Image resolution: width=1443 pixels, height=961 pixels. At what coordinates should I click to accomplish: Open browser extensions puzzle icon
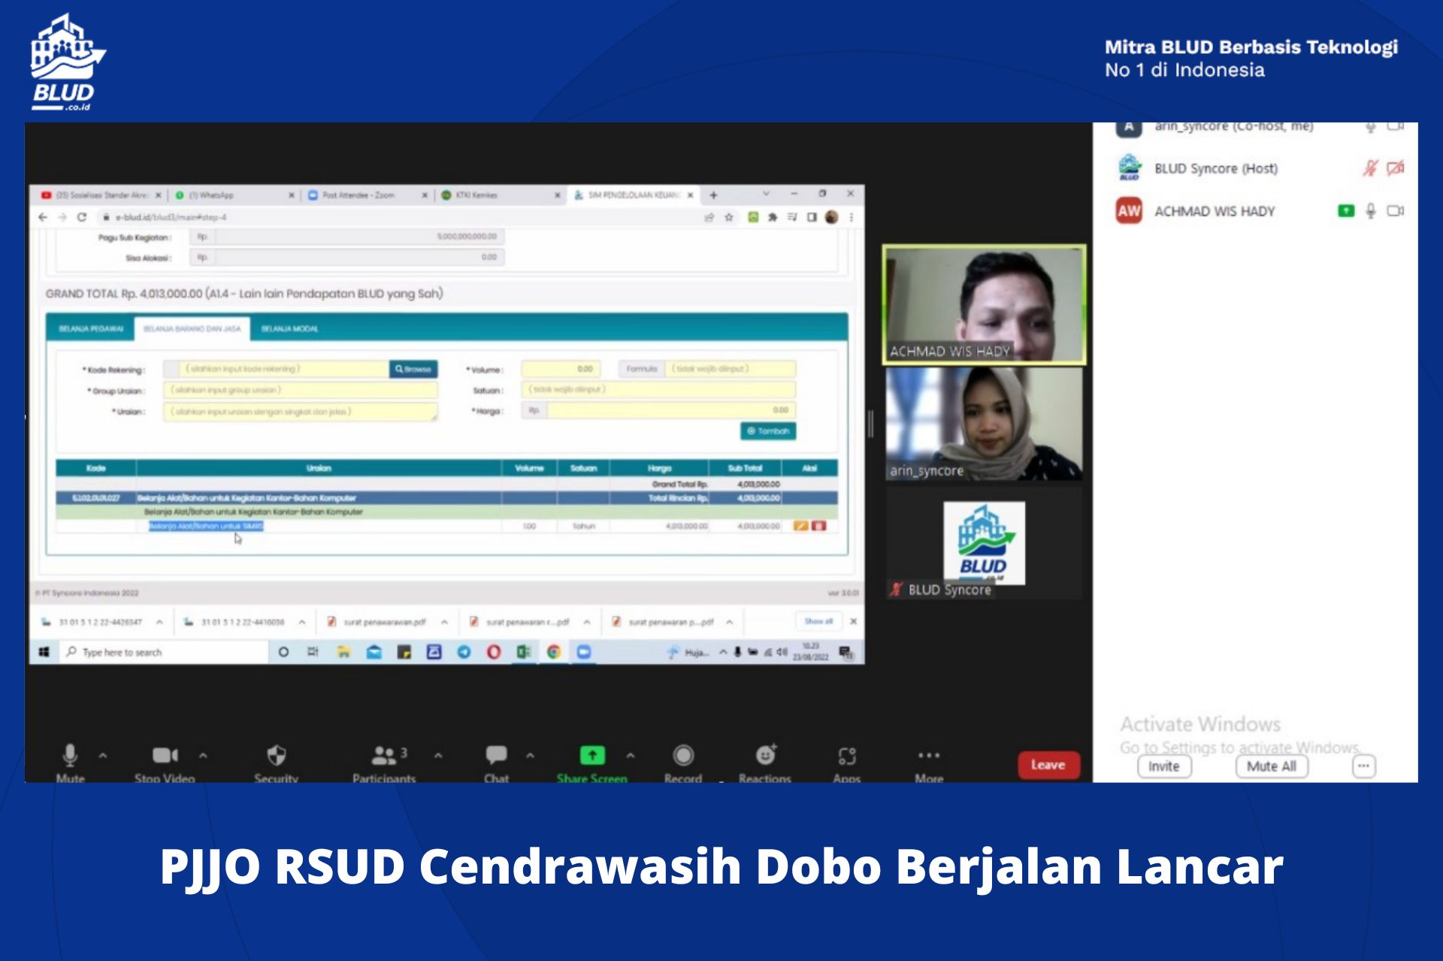coord(773,217)
